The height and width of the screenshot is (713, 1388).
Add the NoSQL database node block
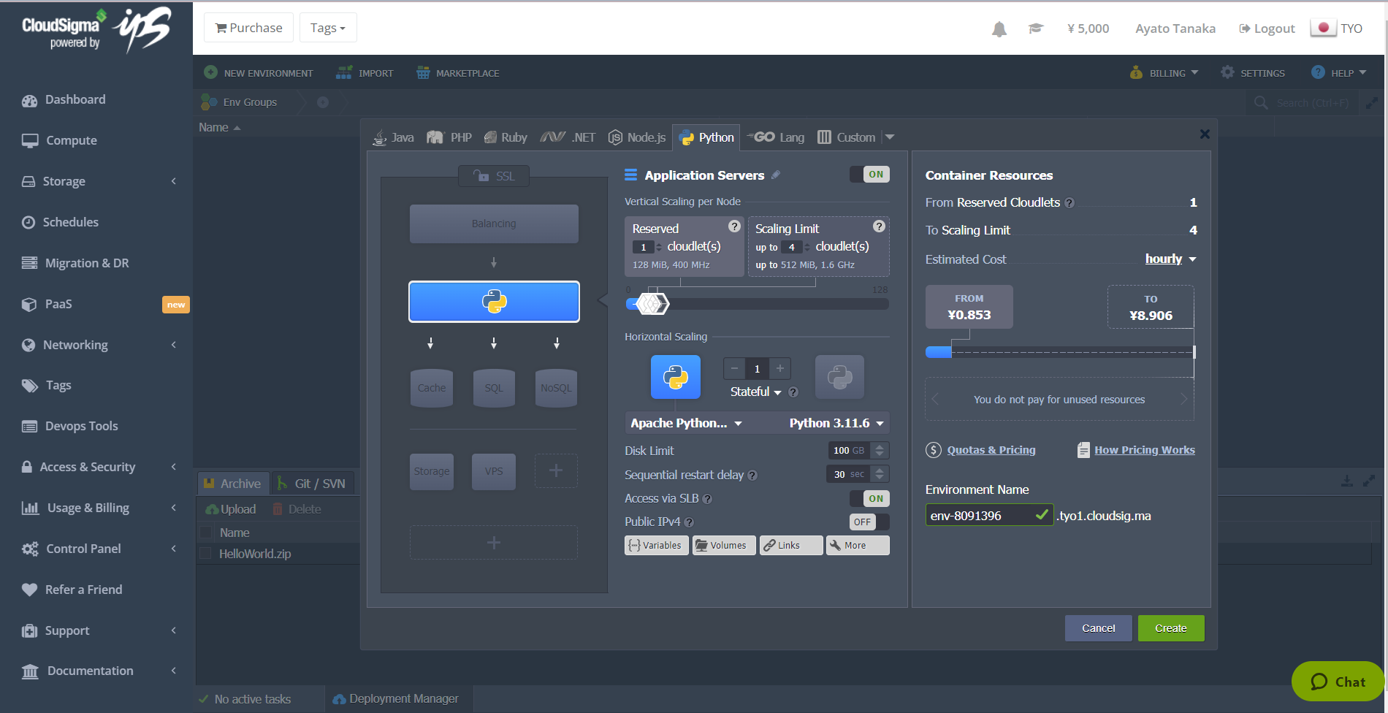pos(556,388)
